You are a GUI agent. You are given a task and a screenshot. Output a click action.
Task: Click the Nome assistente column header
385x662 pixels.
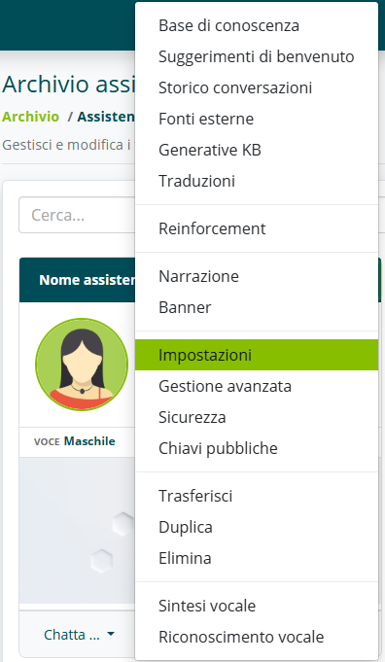point(87,280)
